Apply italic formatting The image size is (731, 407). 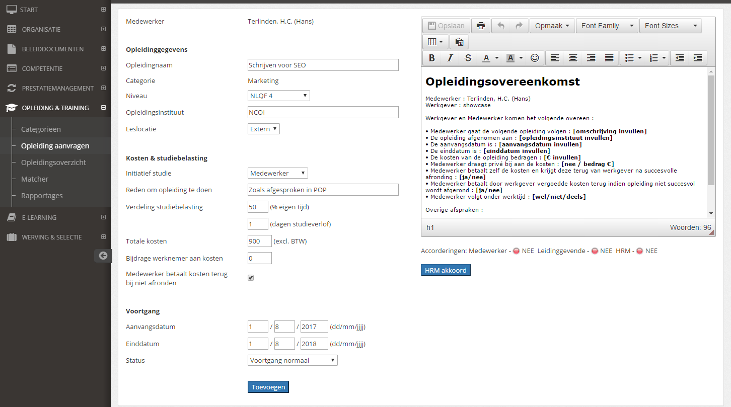[x=450, y=58]
